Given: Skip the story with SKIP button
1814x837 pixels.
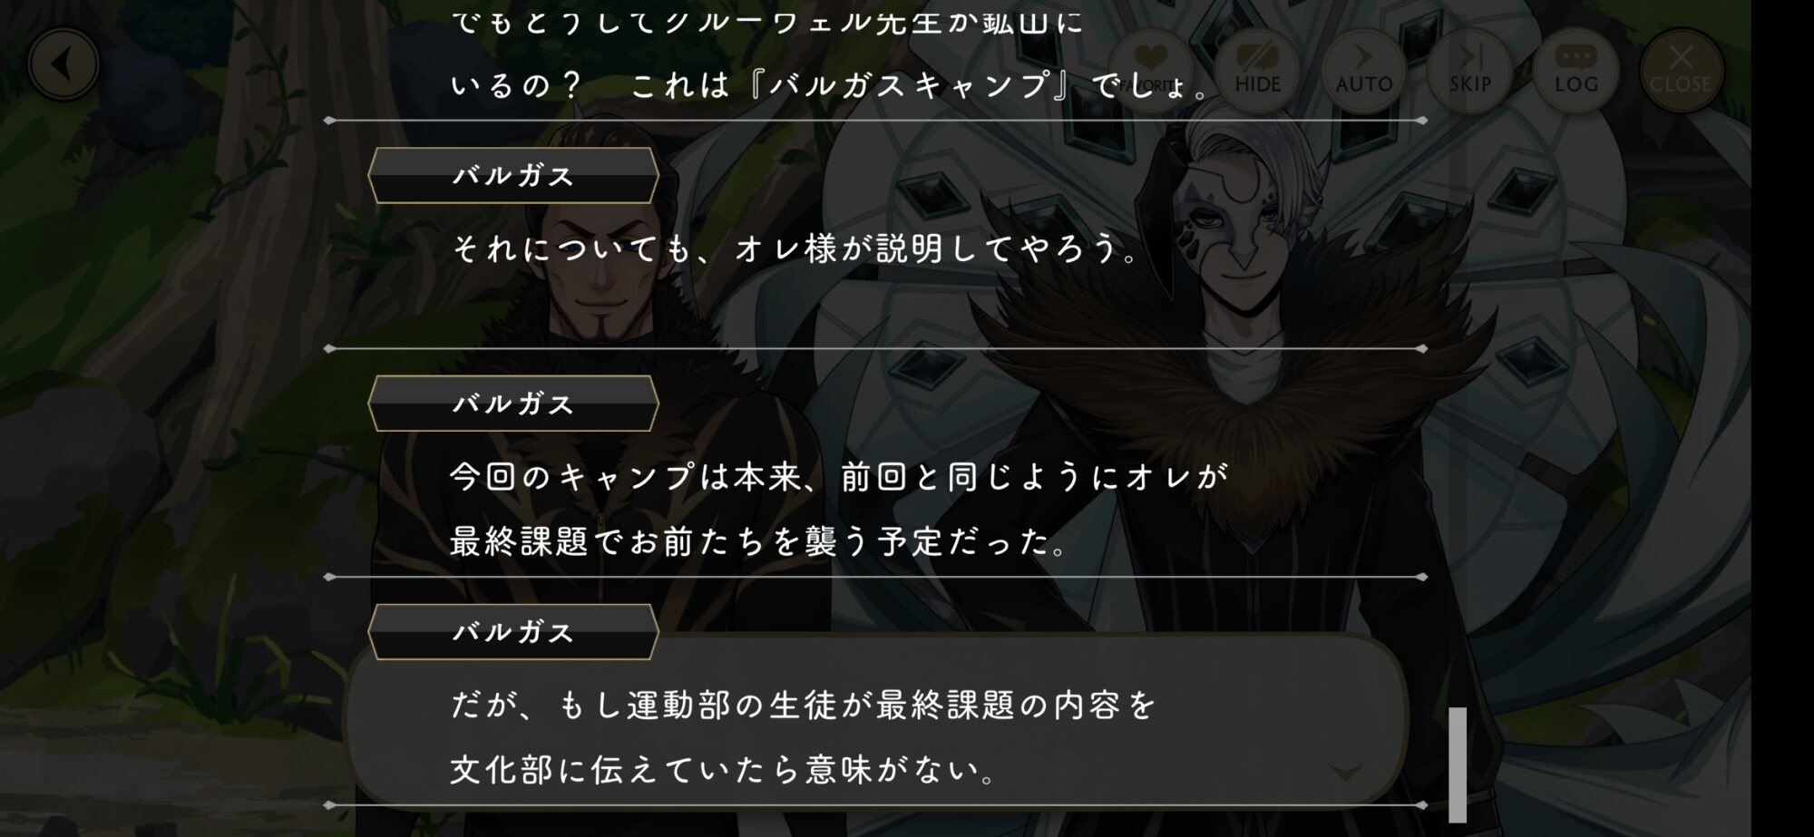Looking at the screenshot, I should [x=1469, y=70].
